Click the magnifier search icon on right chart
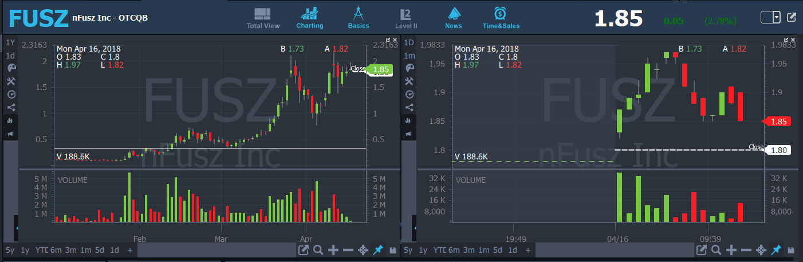 [716, 250]
